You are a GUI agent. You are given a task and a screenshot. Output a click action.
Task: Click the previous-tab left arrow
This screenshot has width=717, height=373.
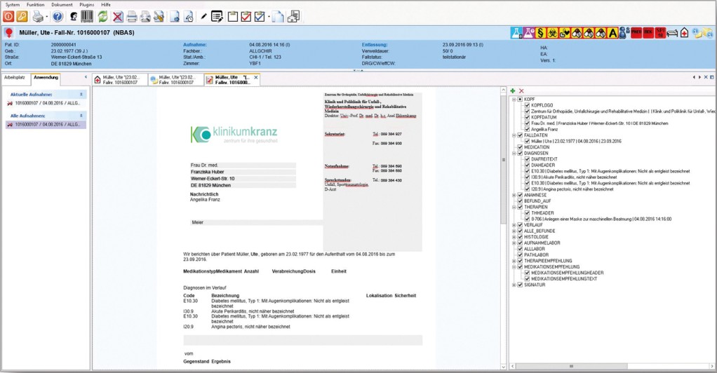[694, 77]
